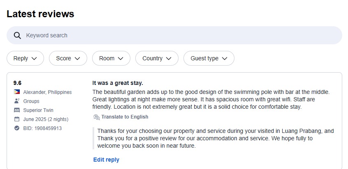Screen dimensions: 348x169
Task: Click the Translate to English link
Action: click(125, 117)
